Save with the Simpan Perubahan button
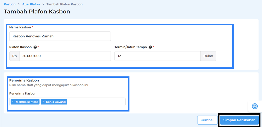Viewport: 262px width, 127px height. click(x=239, y=120)
